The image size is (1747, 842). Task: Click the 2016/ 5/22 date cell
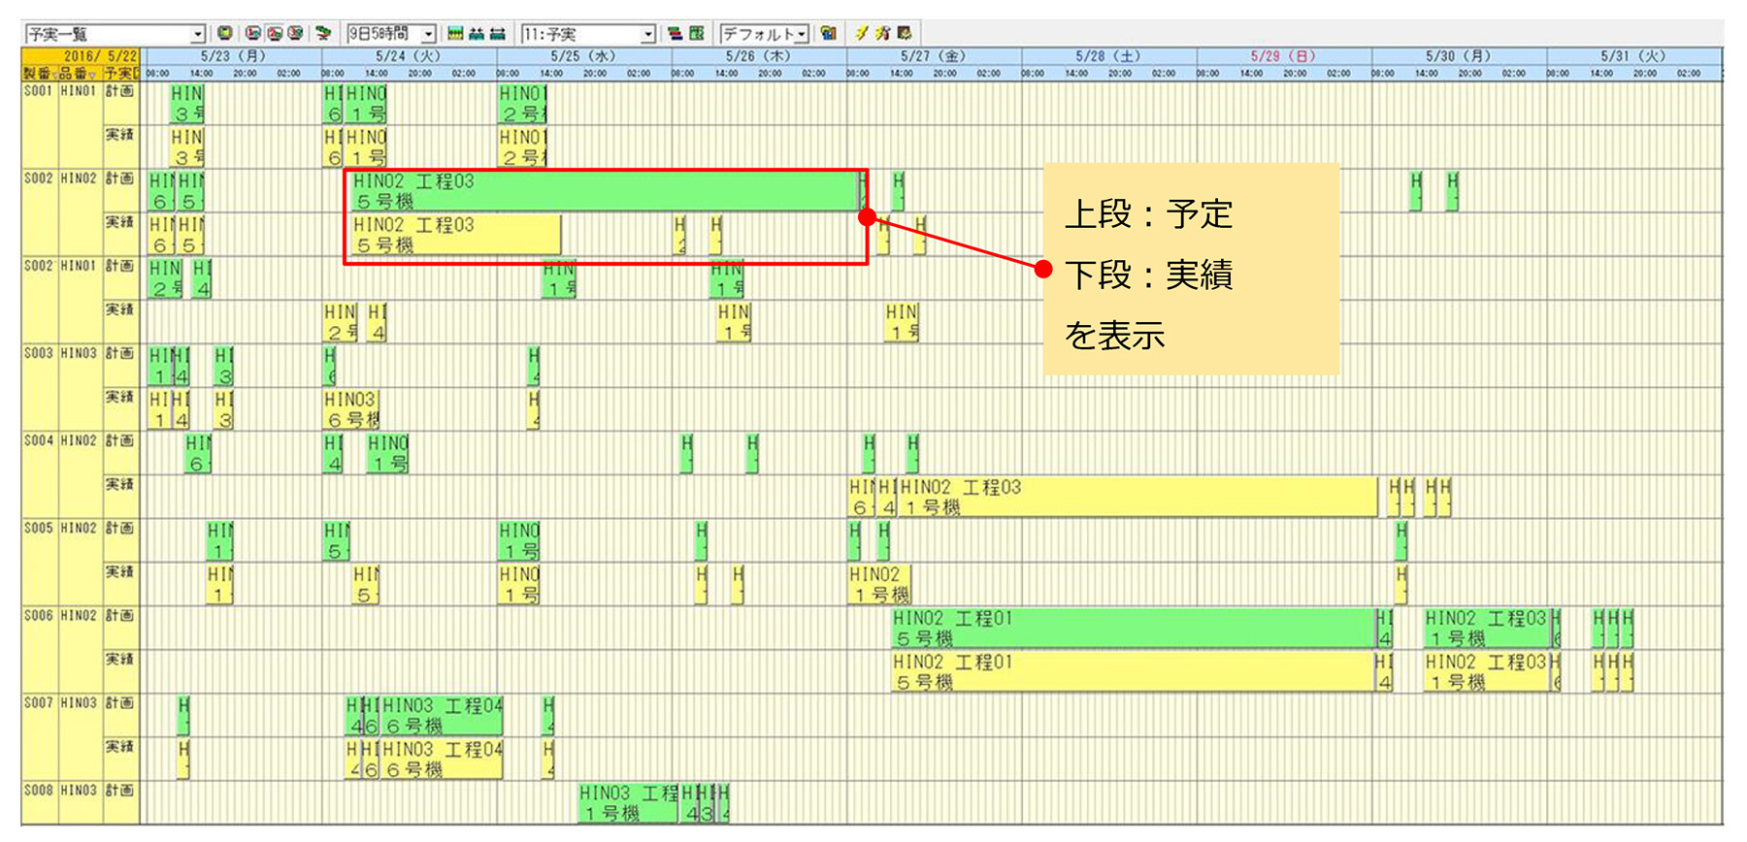point(82,57)
